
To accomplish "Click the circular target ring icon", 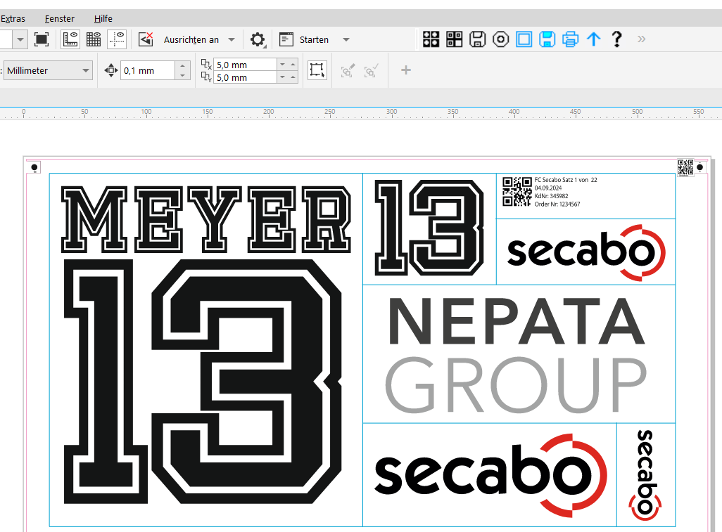I will (500, 39).
